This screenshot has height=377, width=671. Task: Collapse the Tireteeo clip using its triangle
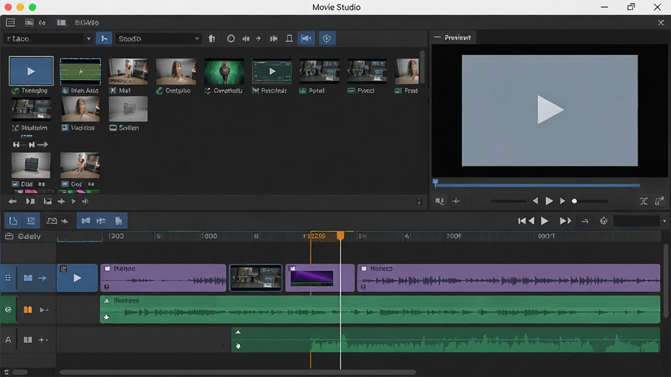(x=107, y=300)
